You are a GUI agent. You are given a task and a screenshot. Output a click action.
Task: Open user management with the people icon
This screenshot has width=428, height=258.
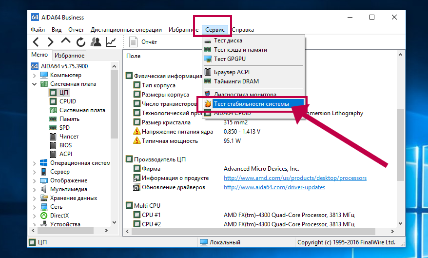click(96, 42)
